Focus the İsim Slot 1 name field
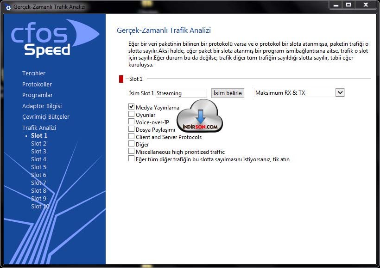This screenshot has height=268, width=380. point(181,93)
